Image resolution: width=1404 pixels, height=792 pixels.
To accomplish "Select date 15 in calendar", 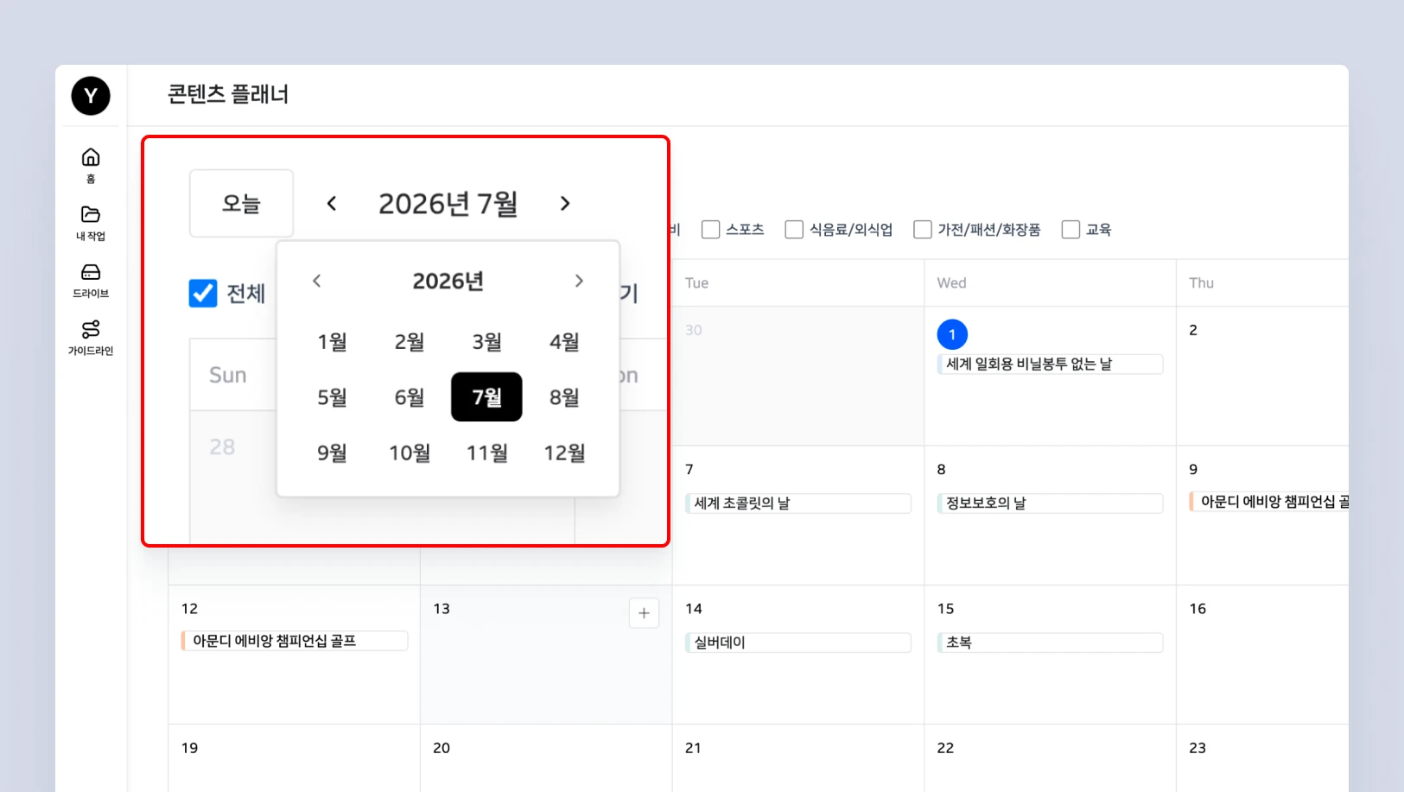I will tap(946, 609).
